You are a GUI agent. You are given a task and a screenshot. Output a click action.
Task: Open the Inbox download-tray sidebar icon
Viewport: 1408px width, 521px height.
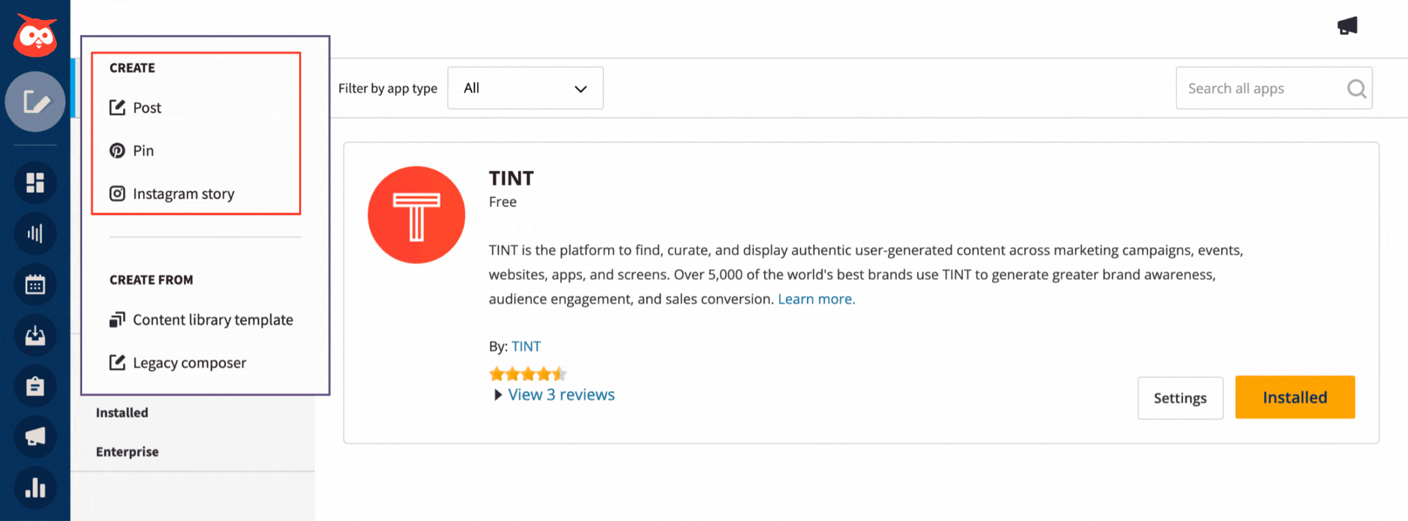pyautogui.click(x=35, y=335)
